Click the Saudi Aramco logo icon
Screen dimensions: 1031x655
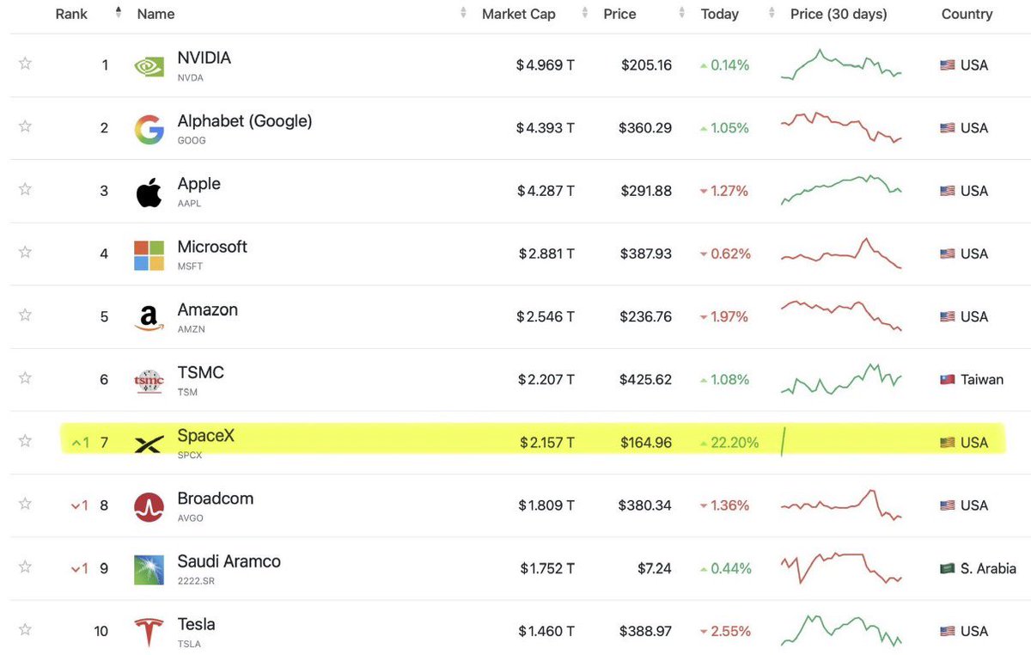[149, 569]
